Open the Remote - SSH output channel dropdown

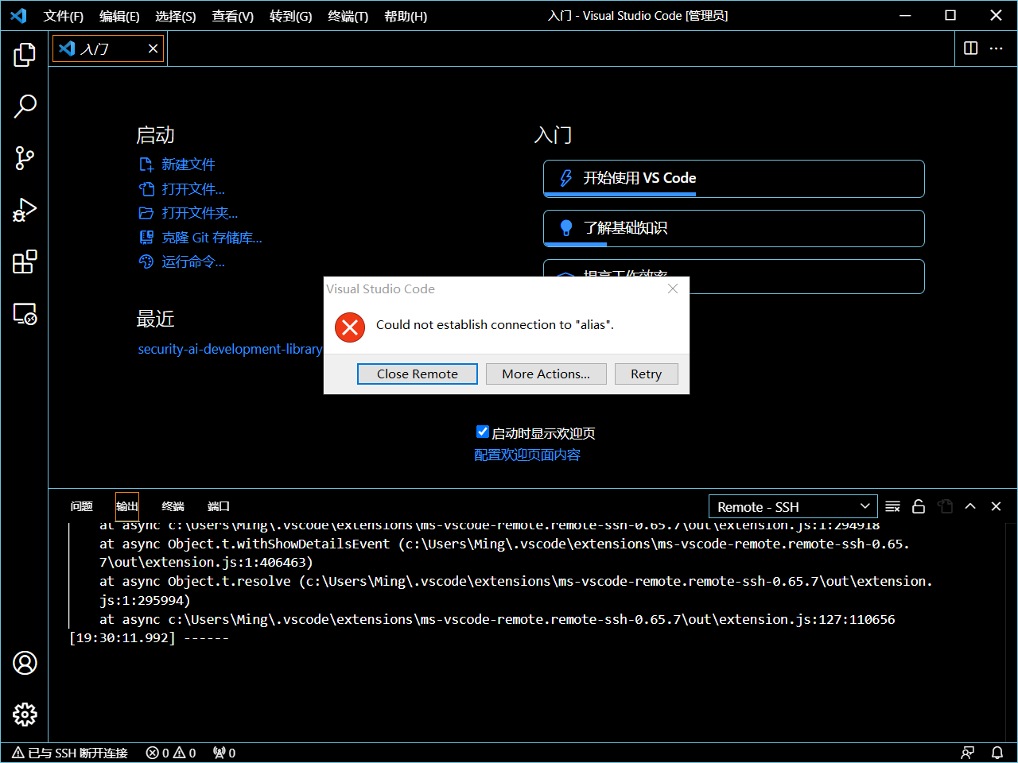(x=792, y=506)
